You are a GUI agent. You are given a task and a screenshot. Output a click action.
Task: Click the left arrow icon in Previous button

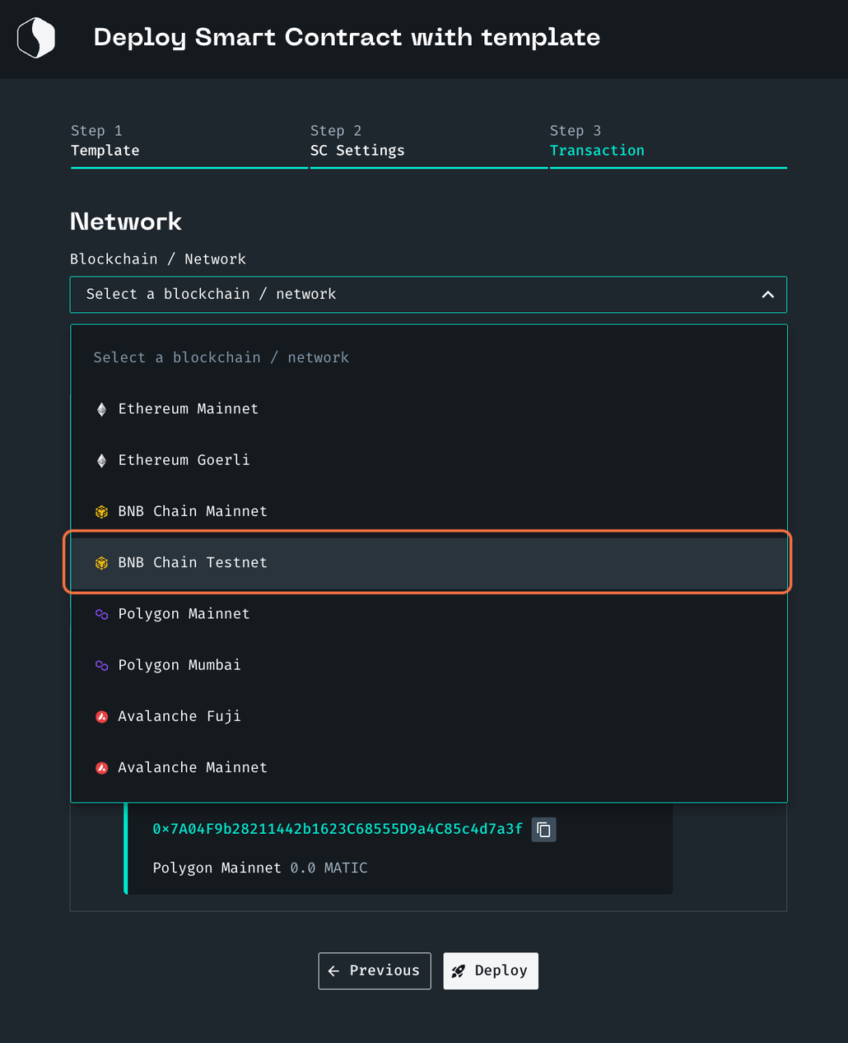(x=333, y=971)
